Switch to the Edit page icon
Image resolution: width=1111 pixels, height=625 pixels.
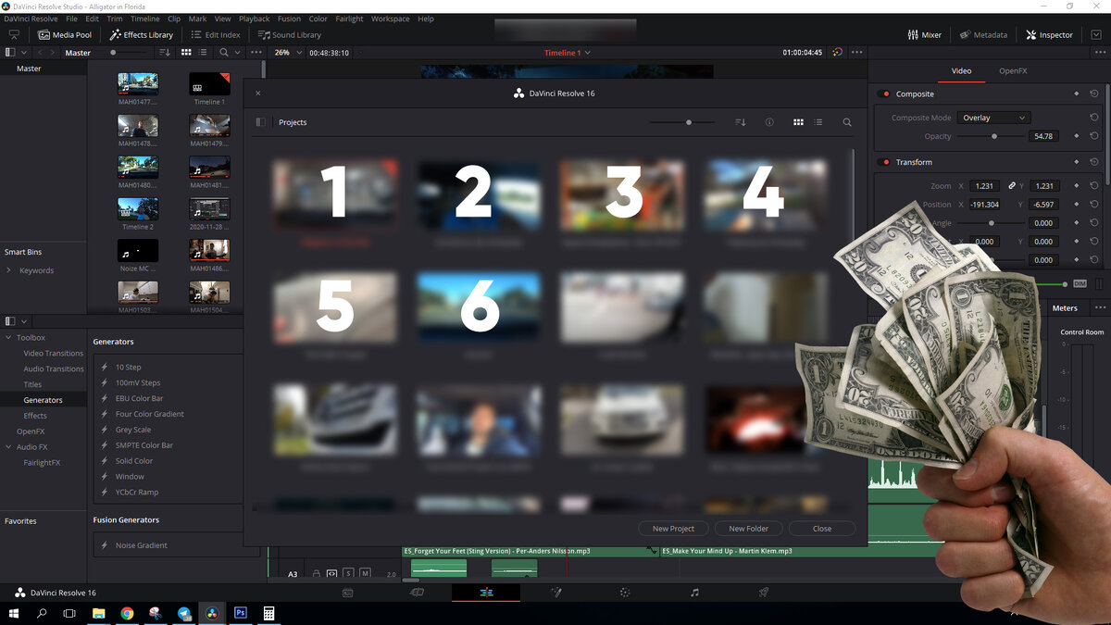tap(486, 593)
